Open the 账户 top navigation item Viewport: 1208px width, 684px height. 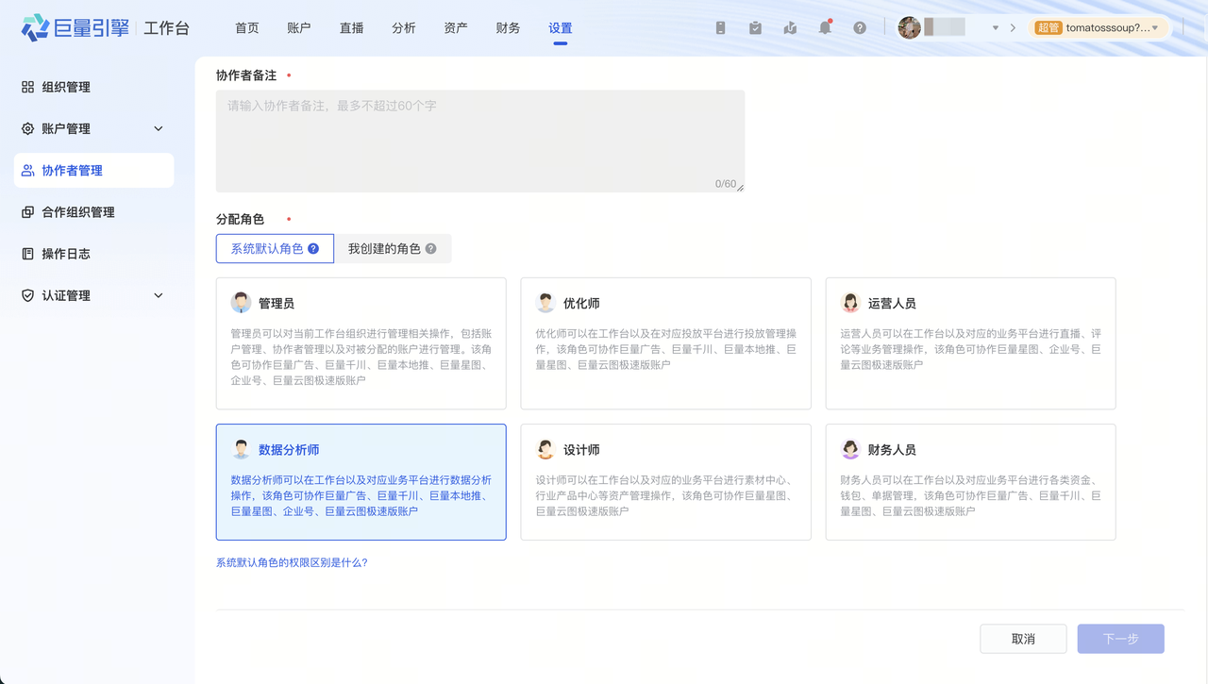click(299, 28)
